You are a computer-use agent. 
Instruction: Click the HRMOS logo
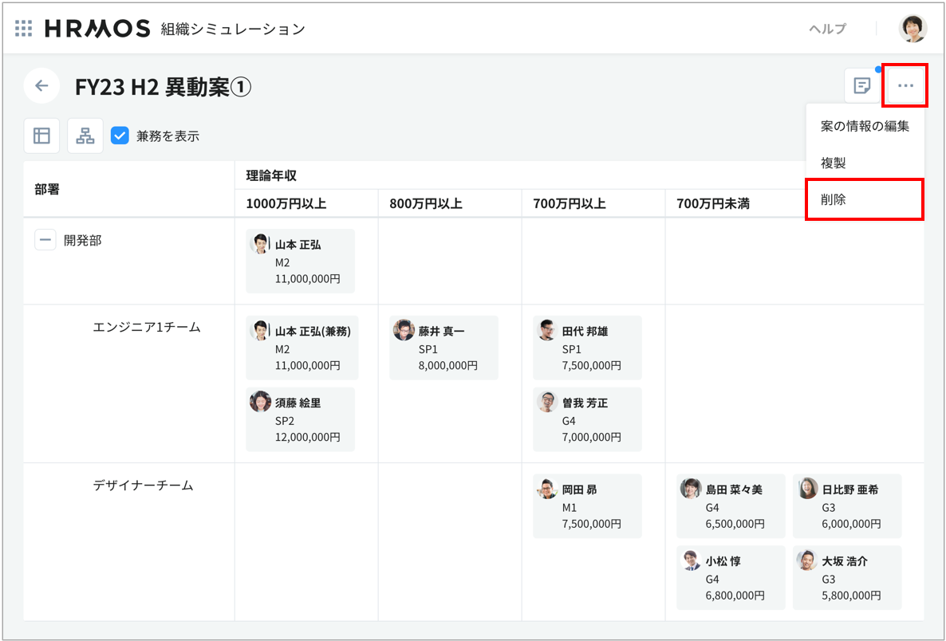pos(97,29)
